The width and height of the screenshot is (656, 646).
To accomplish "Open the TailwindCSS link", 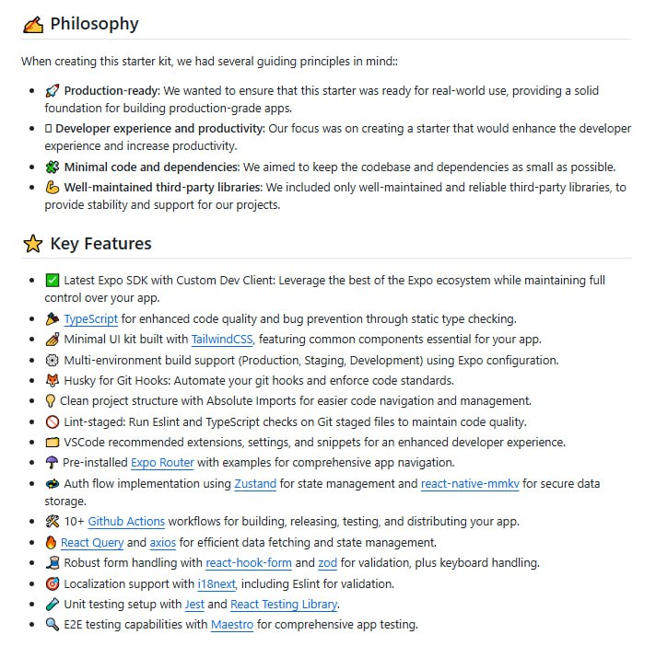I will [222, 340].
